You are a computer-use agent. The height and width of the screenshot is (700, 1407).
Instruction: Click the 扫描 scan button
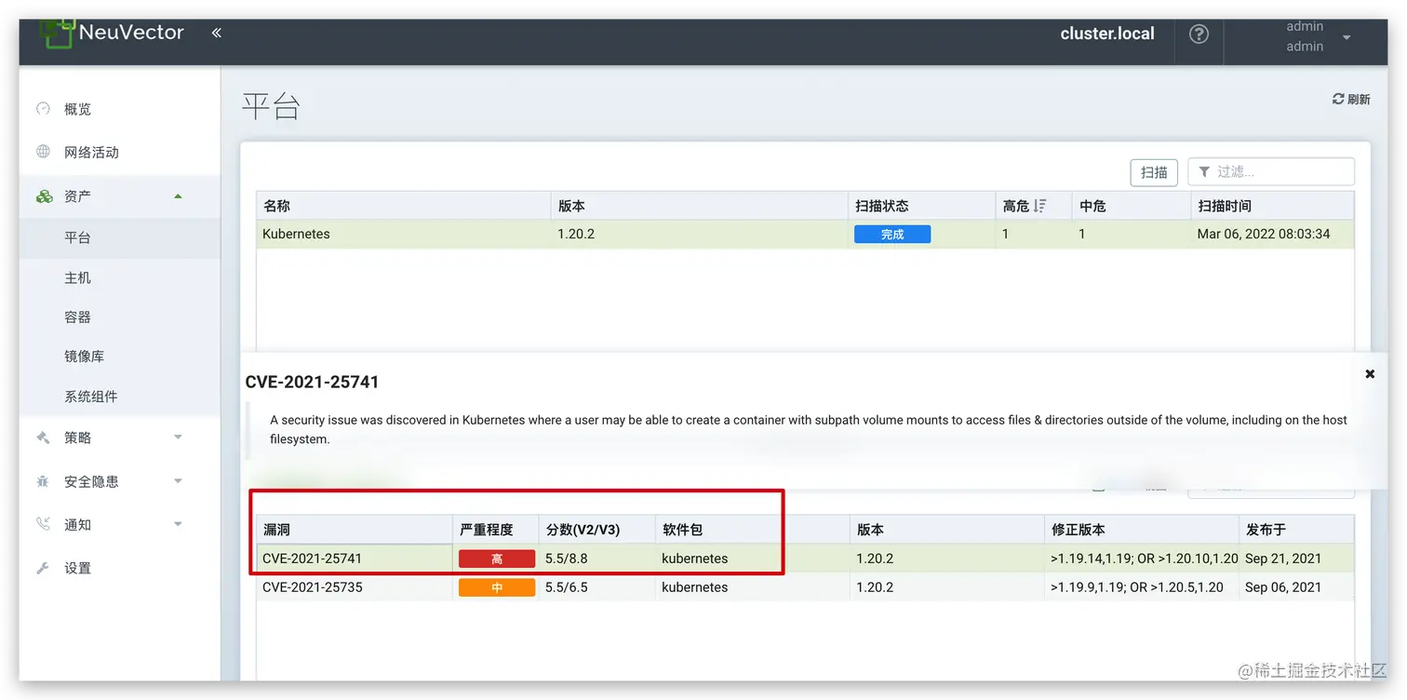[1154, 172]
